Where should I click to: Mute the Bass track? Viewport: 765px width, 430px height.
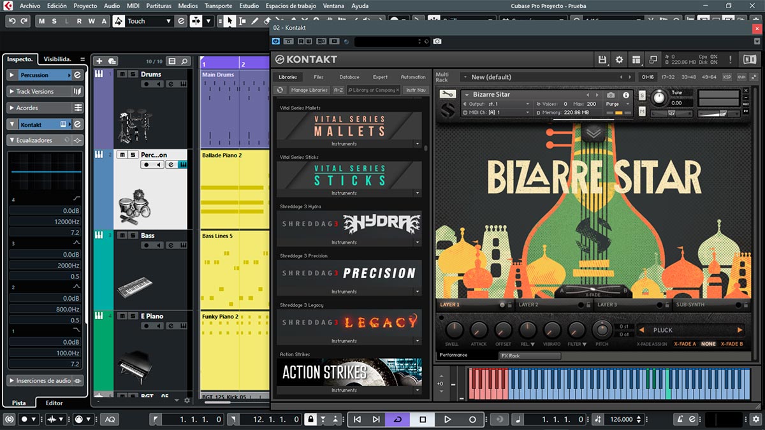122,236
